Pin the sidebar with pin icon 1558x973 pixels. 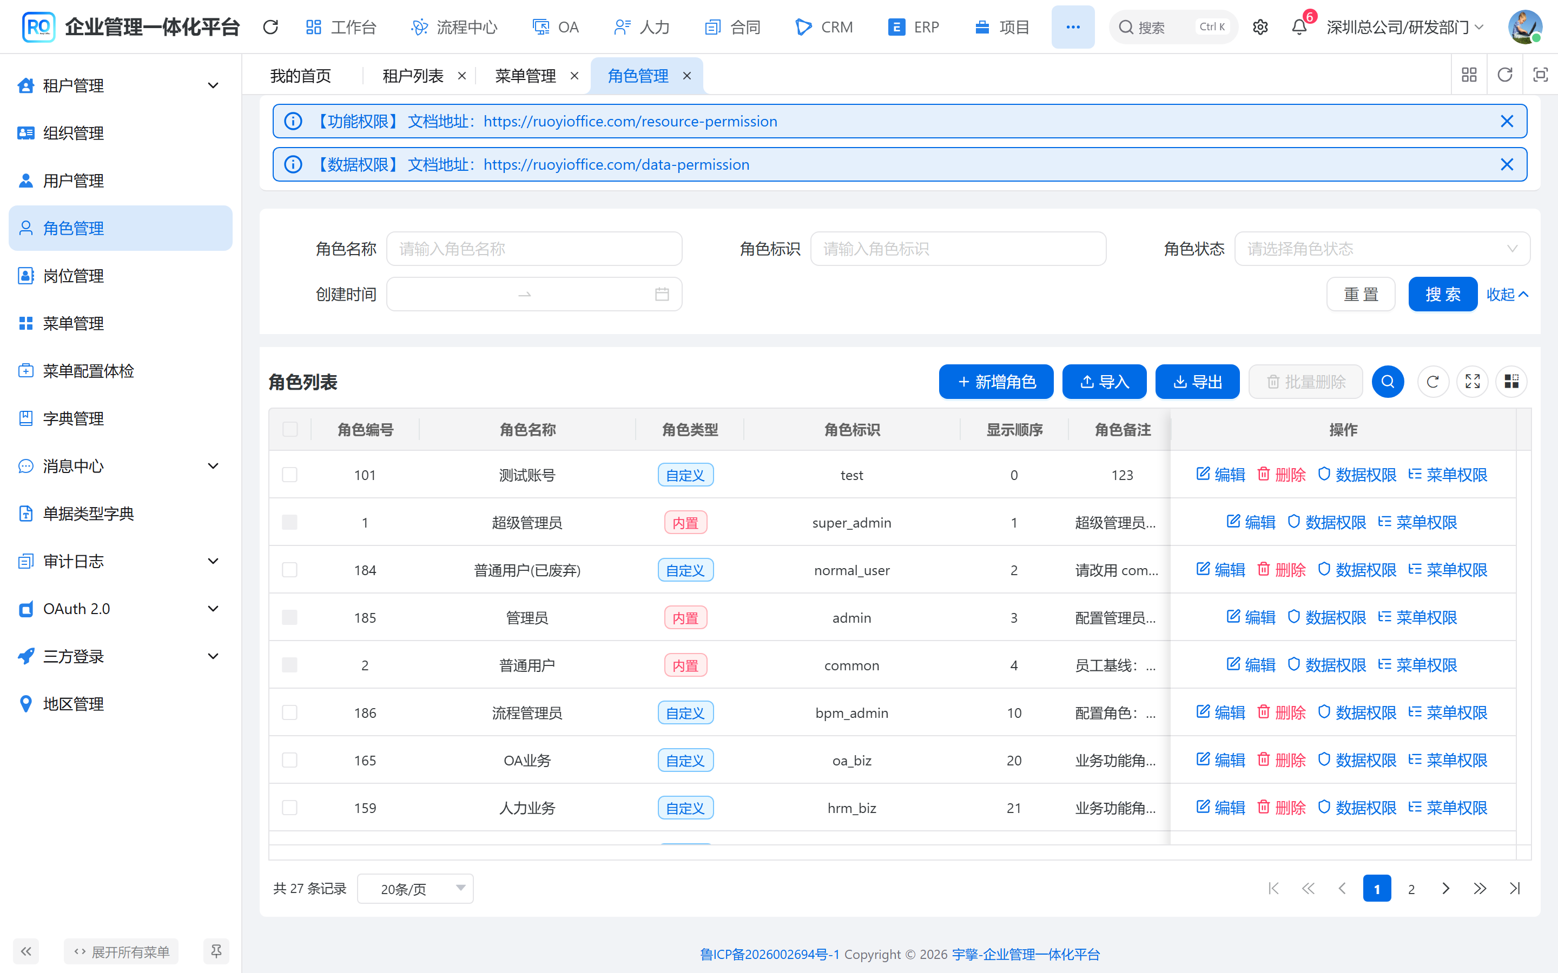click(x=216, y=951)
